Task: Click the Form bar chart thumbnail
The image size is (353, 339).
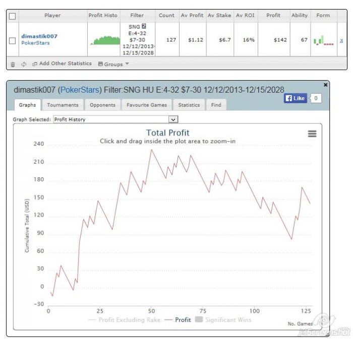Action: click(x=324, y=40)
